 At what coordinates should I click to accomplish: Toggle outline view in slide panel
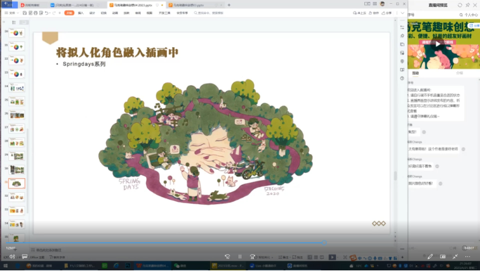click(14, 22)
